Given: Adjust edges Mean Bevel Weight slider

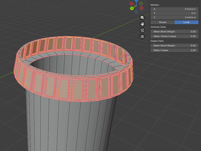Looking at the screenshot, I should (x=174, y=46).
